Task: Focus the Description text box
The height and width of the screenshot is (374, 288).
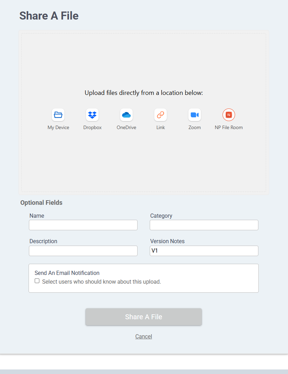Action: point(83,251)
